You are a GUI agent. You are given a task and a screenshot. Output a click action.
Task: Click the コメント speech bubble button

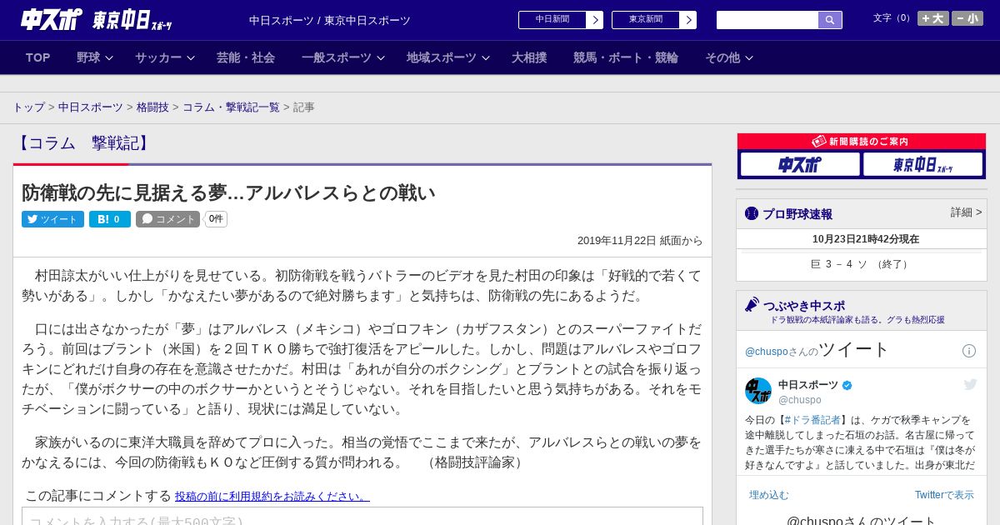coord(168,219)
